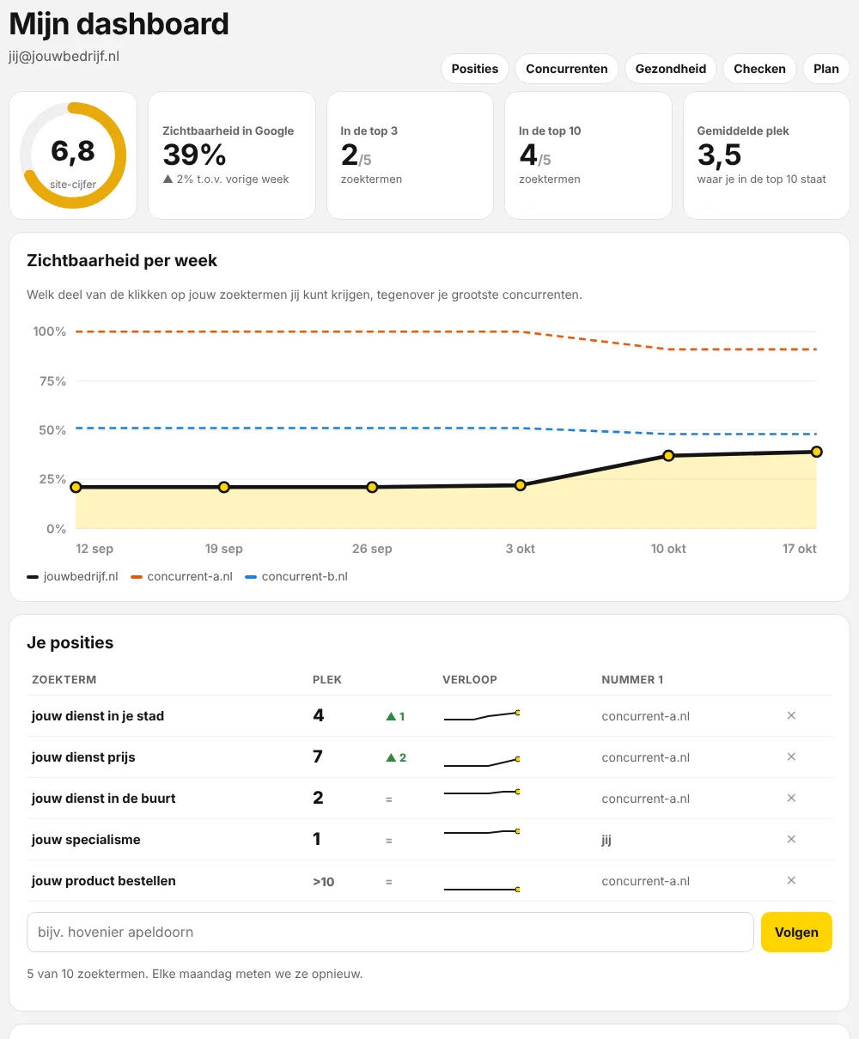Screen dimensions: 859x1039
Task: Select the 12 sep data point on the chart
Action: [76, 487]
